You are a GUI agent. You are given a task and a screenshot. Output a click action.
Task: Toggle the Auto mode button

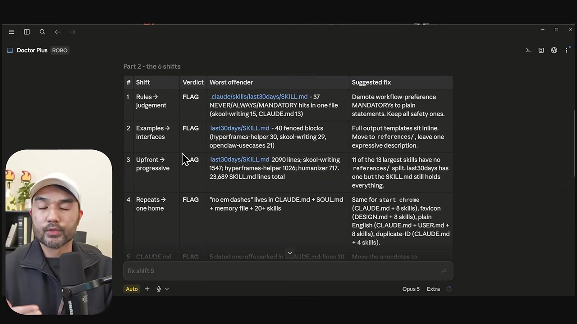click(x=132, y=289)
